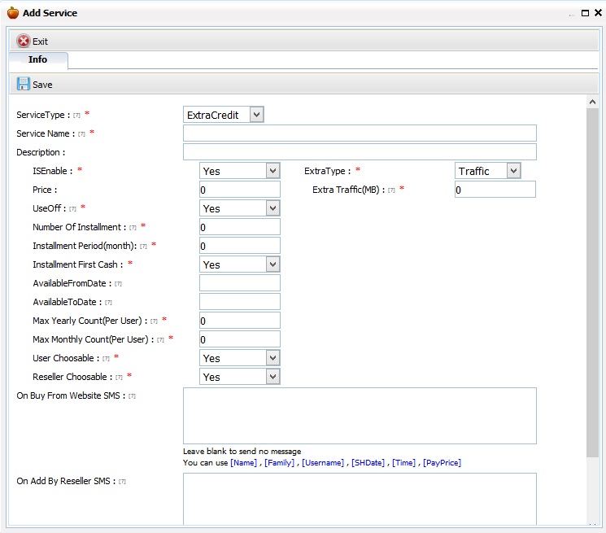The height and width of the screenshot is (533, 606).
Task: Click help icon next to AvailableFromDate
Action: [118, 284]
